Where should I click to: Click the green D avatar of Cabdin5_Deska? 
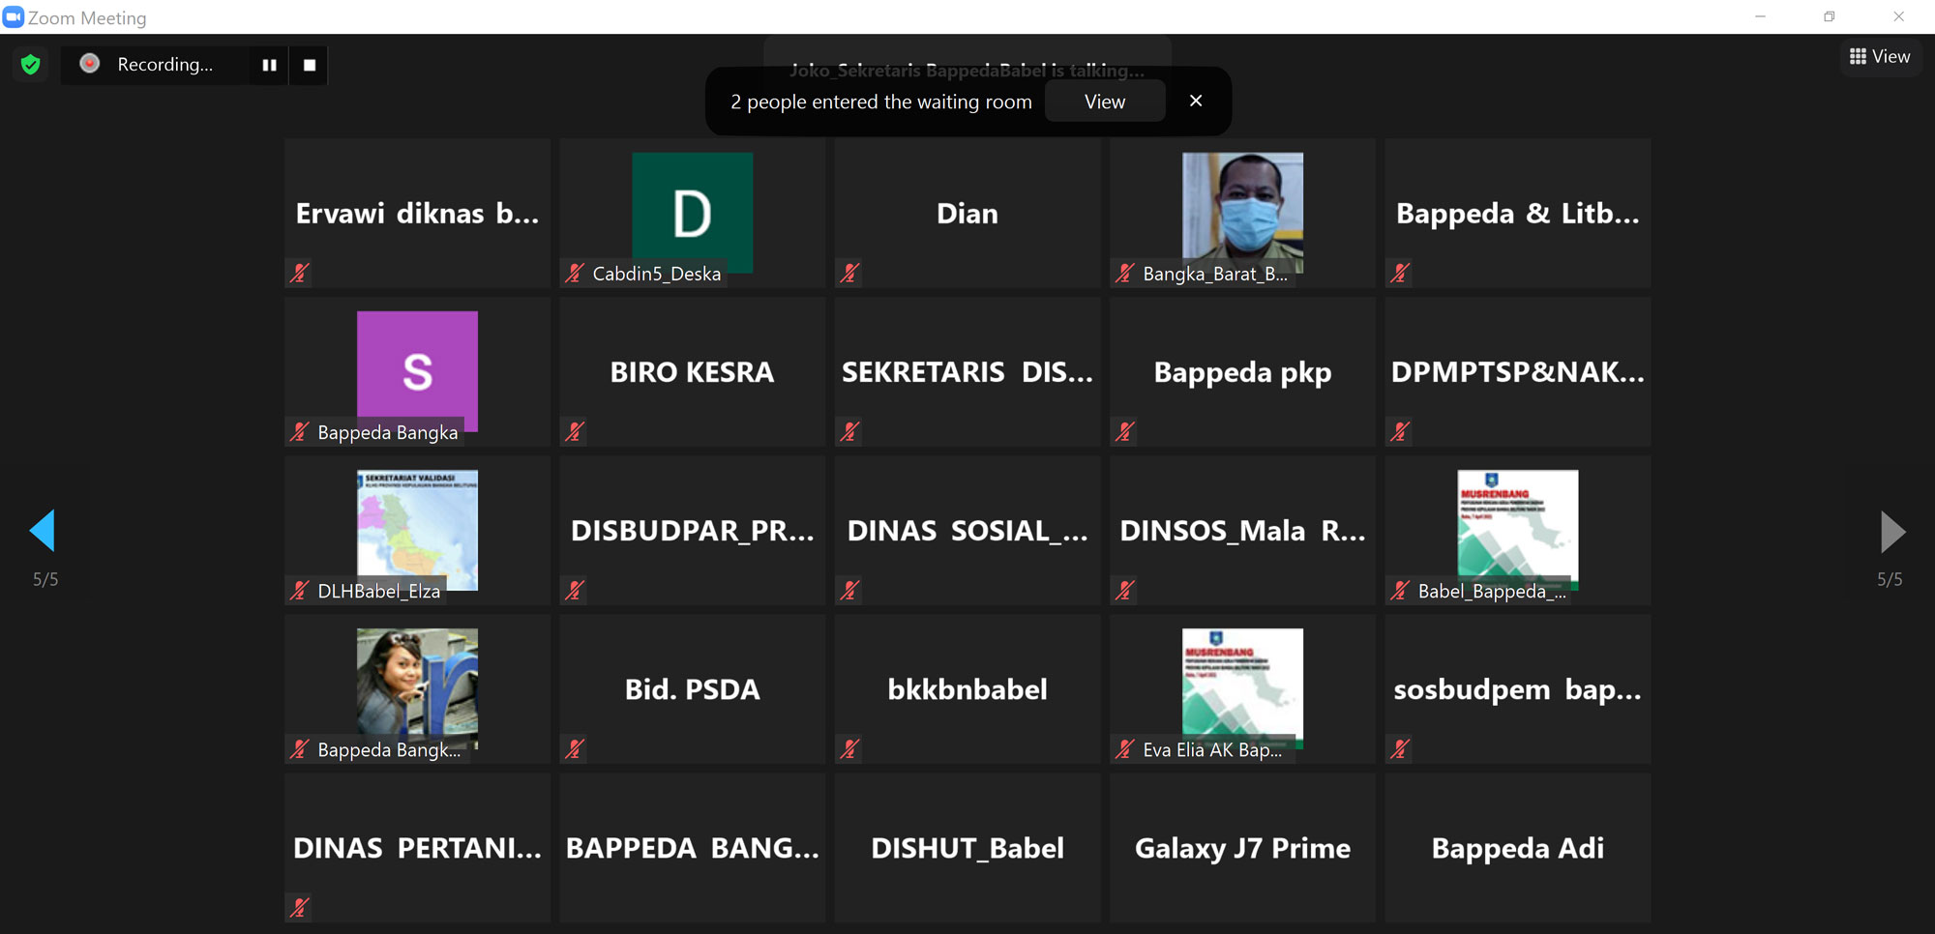point(692,211)
